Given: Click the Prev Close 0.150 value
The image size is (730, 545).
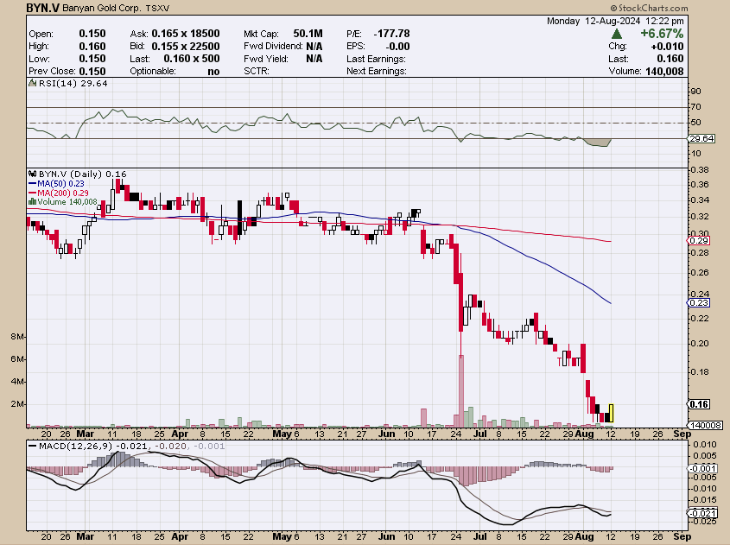Looking at the screenshot, I should pos(92,71).
